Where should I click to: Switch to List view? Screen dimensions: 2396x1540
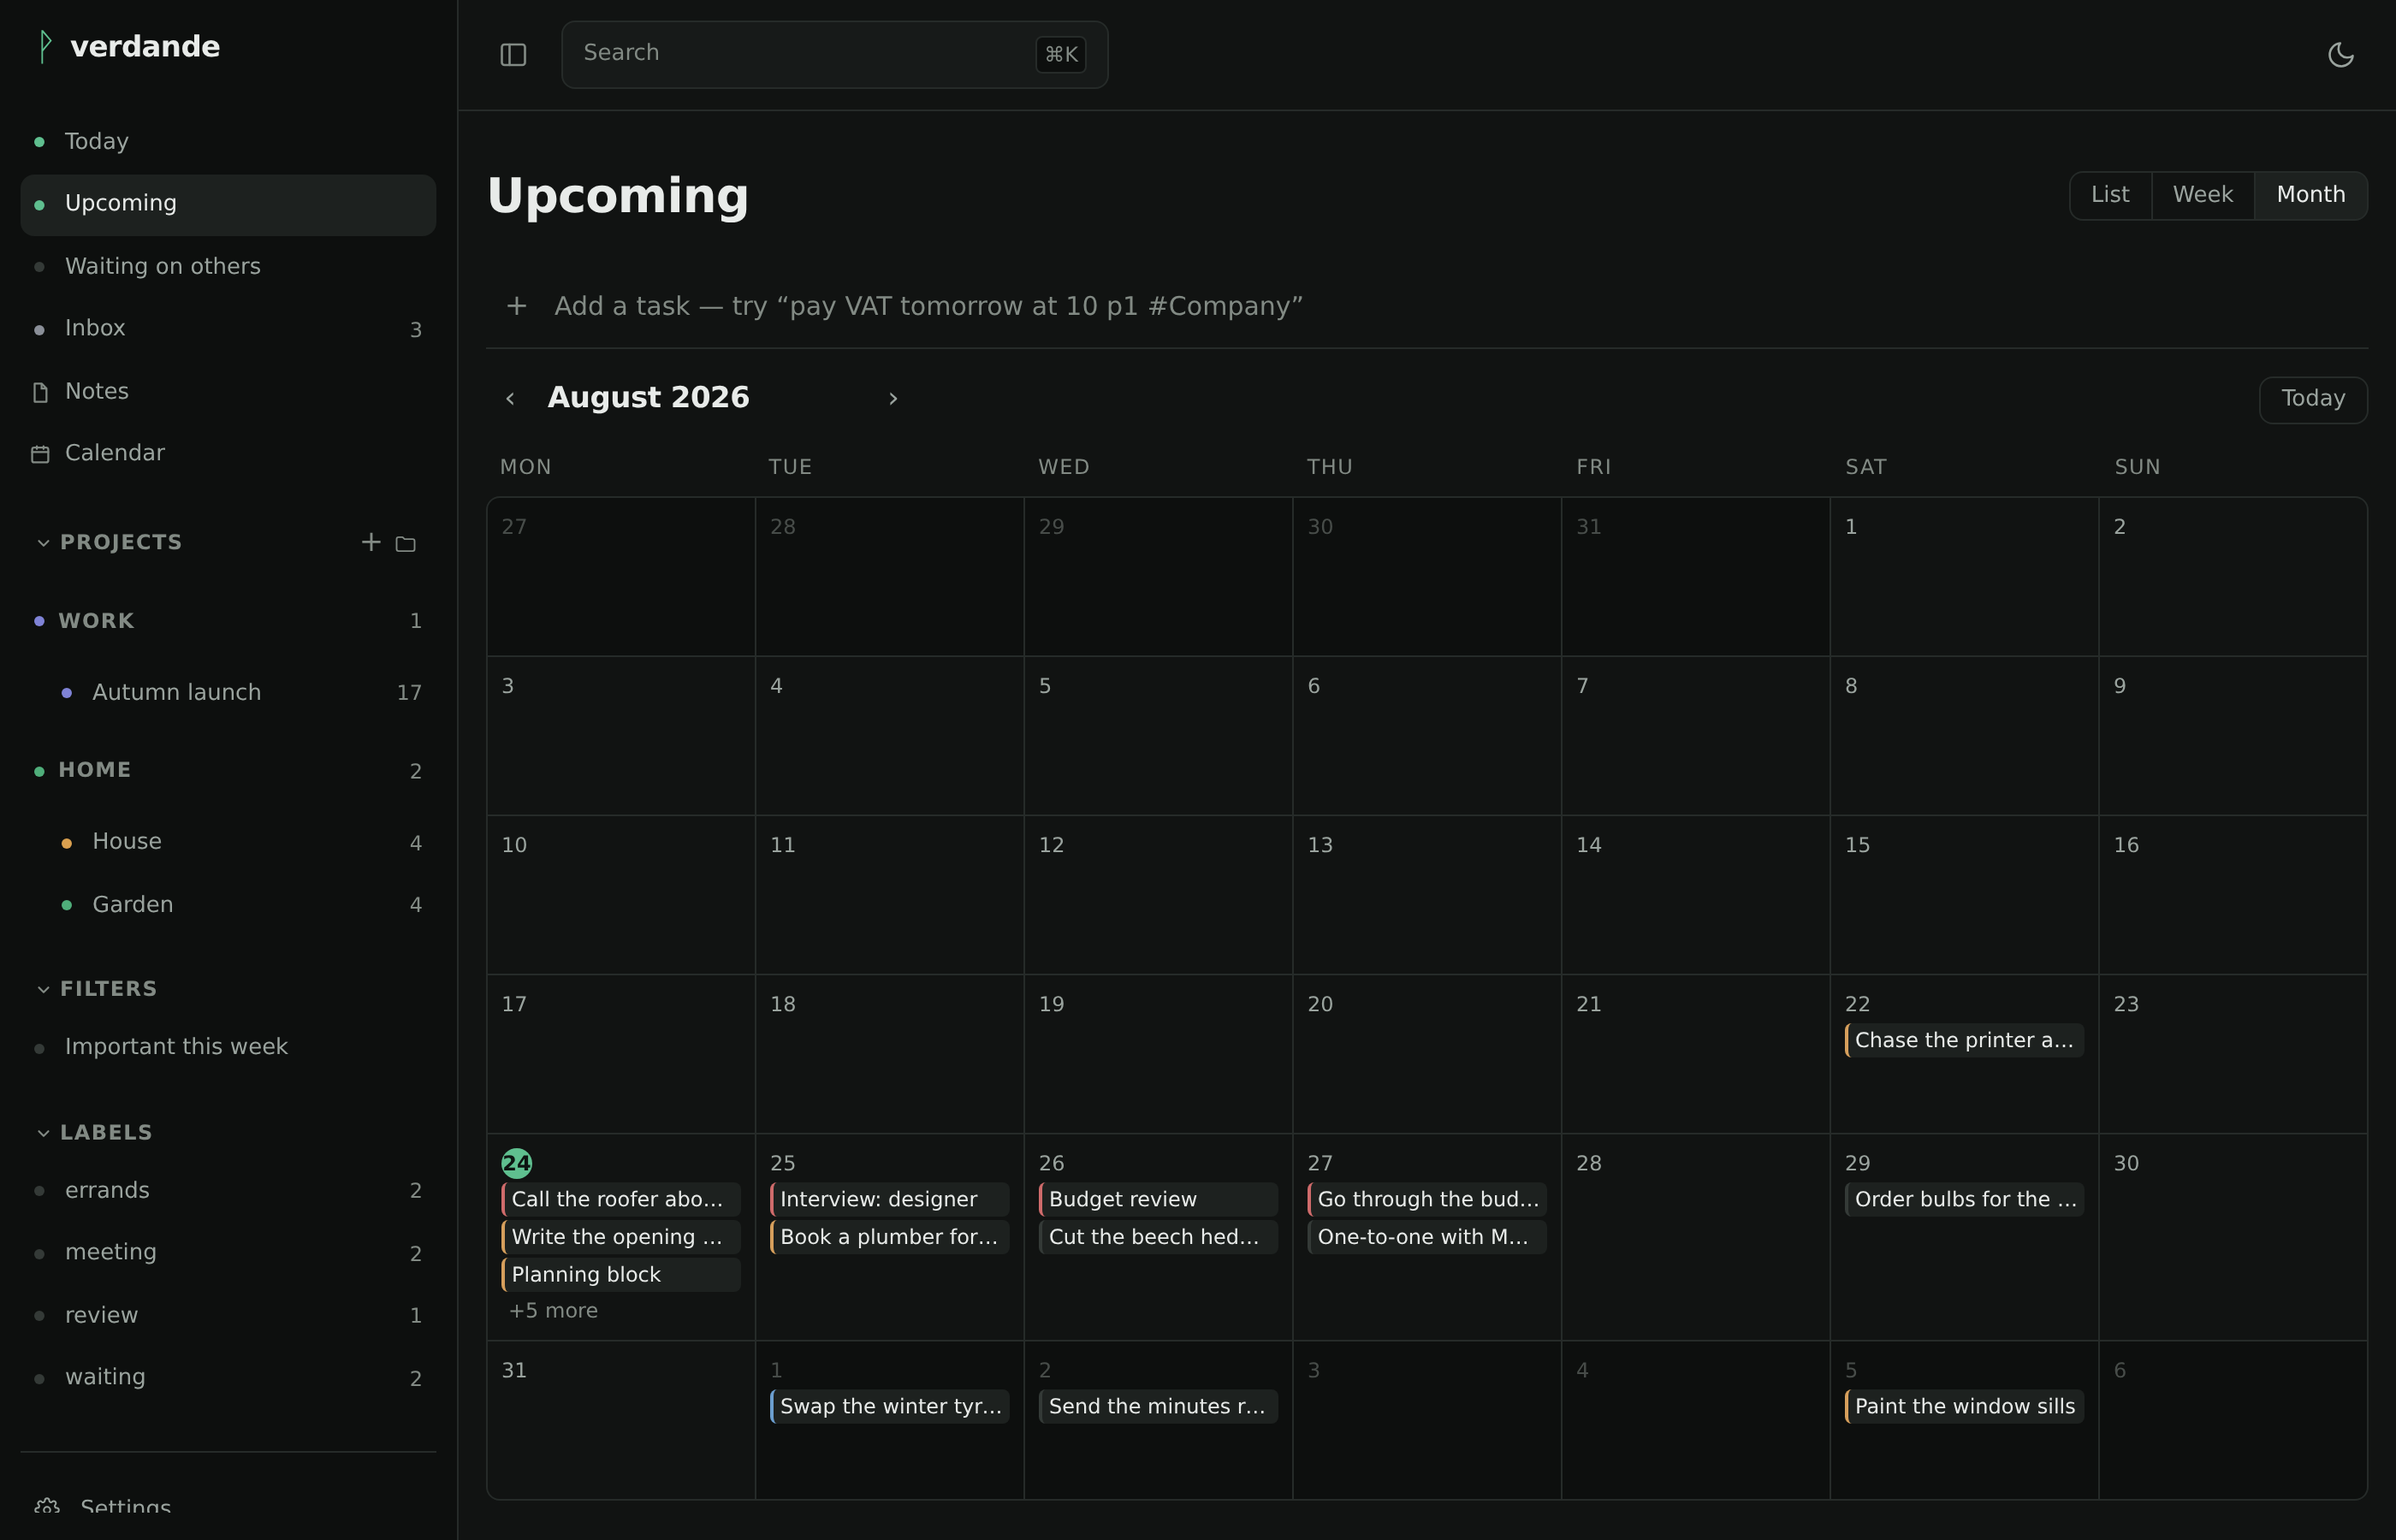click(x=2110, y=195)
